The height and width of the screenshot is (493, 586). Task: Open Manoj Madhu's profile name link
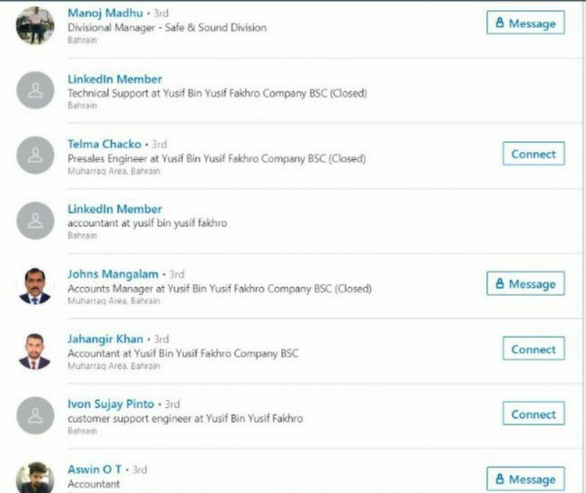tap(105, 14)
